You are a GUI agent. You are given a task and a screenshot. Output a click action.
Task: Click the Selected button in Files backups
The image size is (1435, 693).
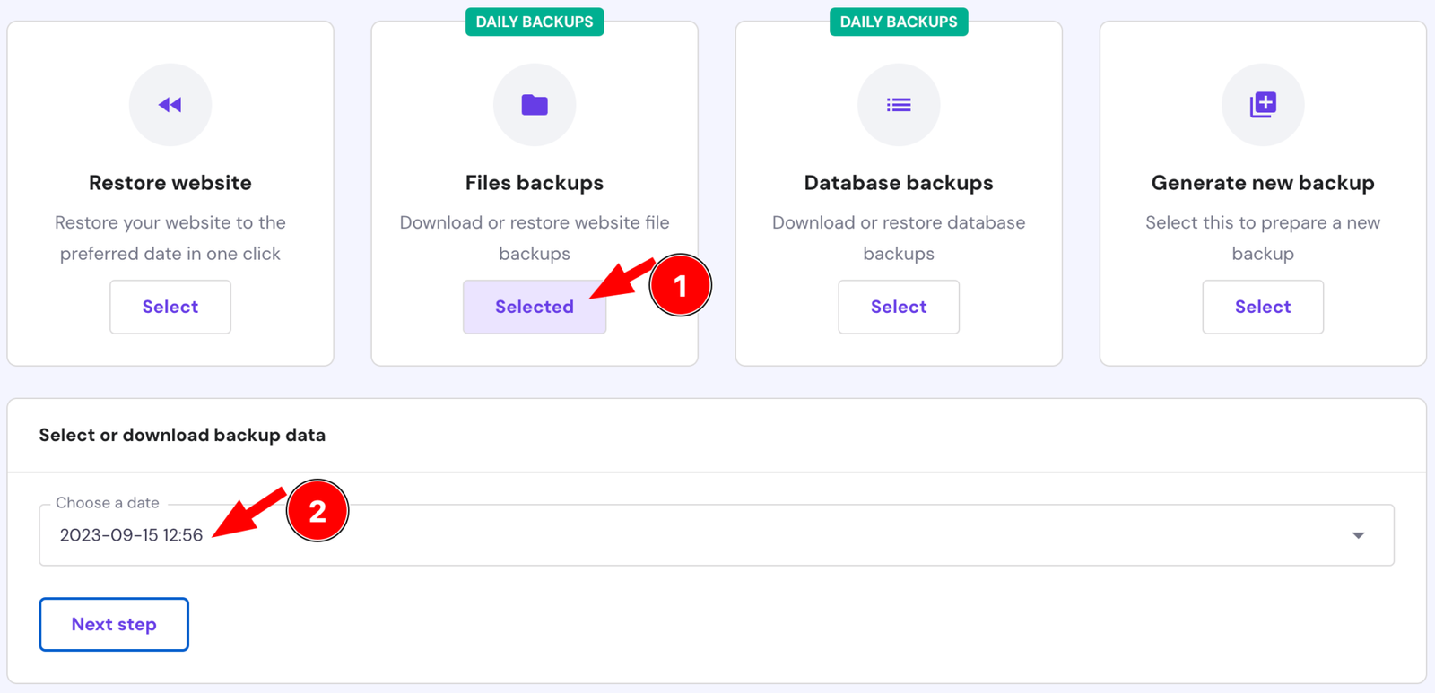coord(535,307)
